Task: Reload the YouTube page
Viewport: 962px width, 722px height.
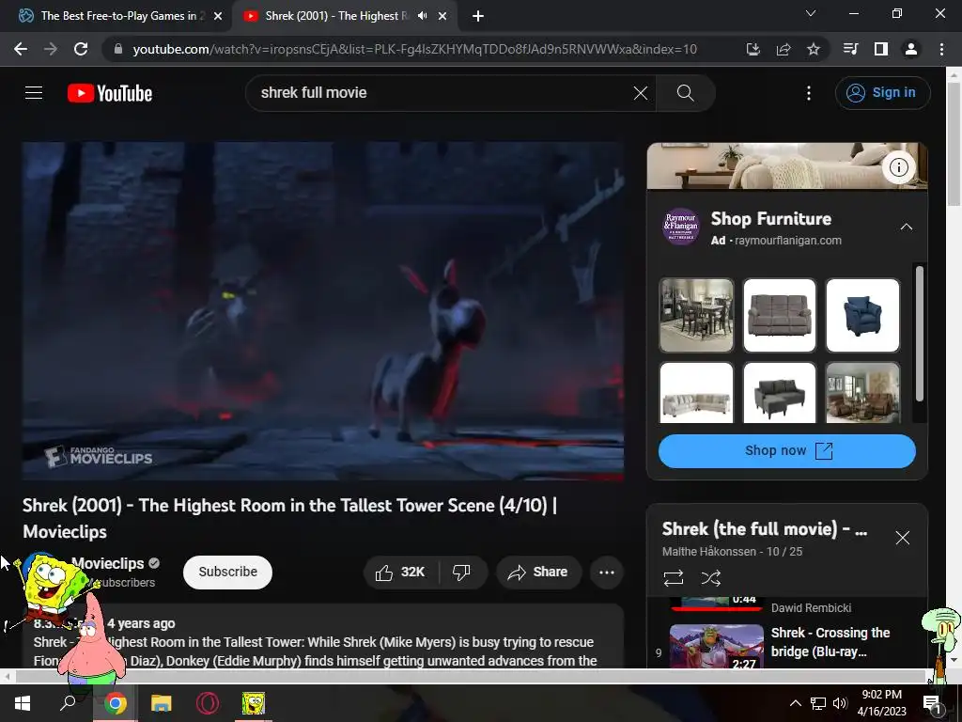Action: point(81,49)
